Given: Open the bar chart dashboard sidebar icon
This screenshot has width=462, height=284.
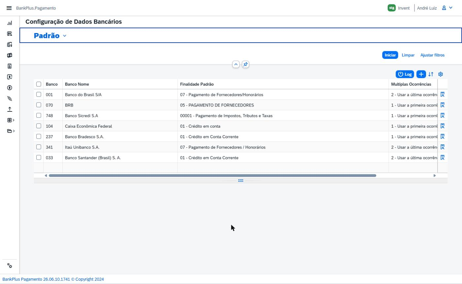Looking at the screenshot, I should [10, 23].
